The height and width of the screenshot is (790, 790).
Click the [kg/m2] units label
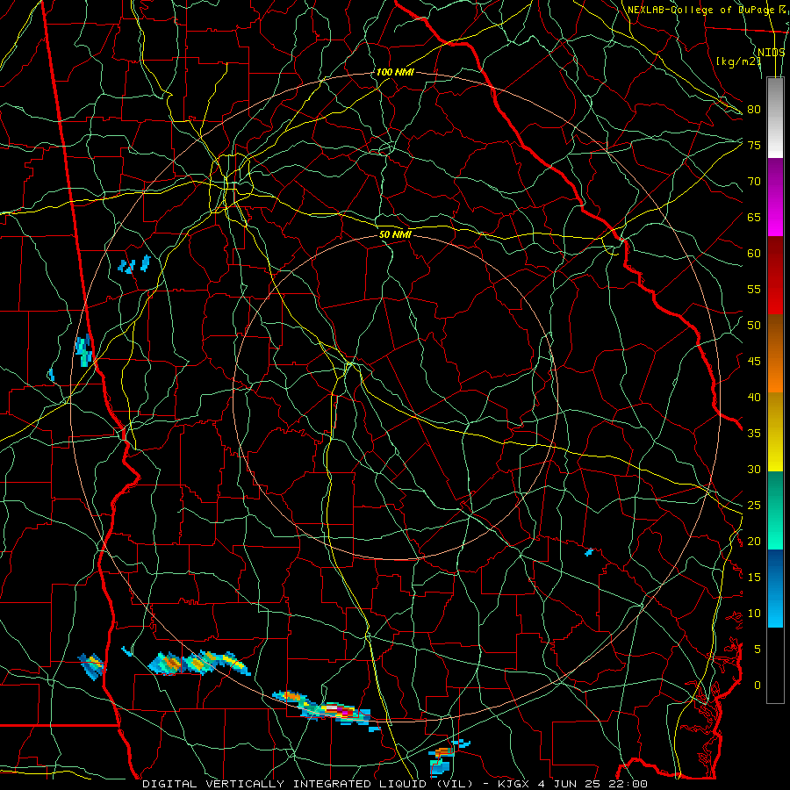738,61
